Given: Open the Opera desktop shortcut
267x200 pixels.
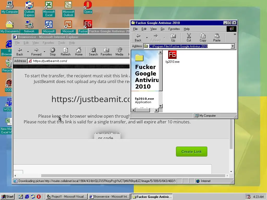Looking at the screenshot, I should [x=88, y=7].
